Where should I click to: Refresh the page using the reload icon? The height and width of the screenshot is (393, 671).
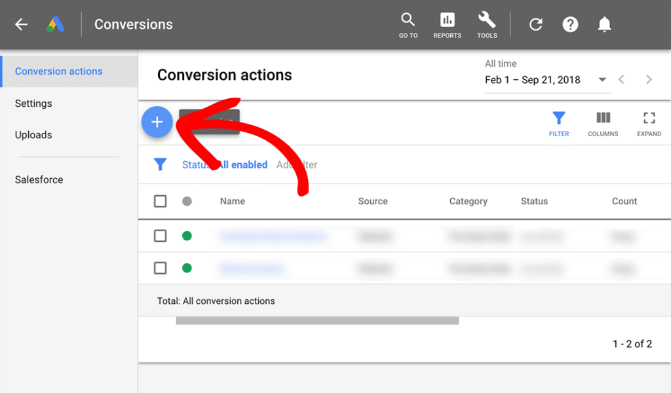click(x=536, y=24)
